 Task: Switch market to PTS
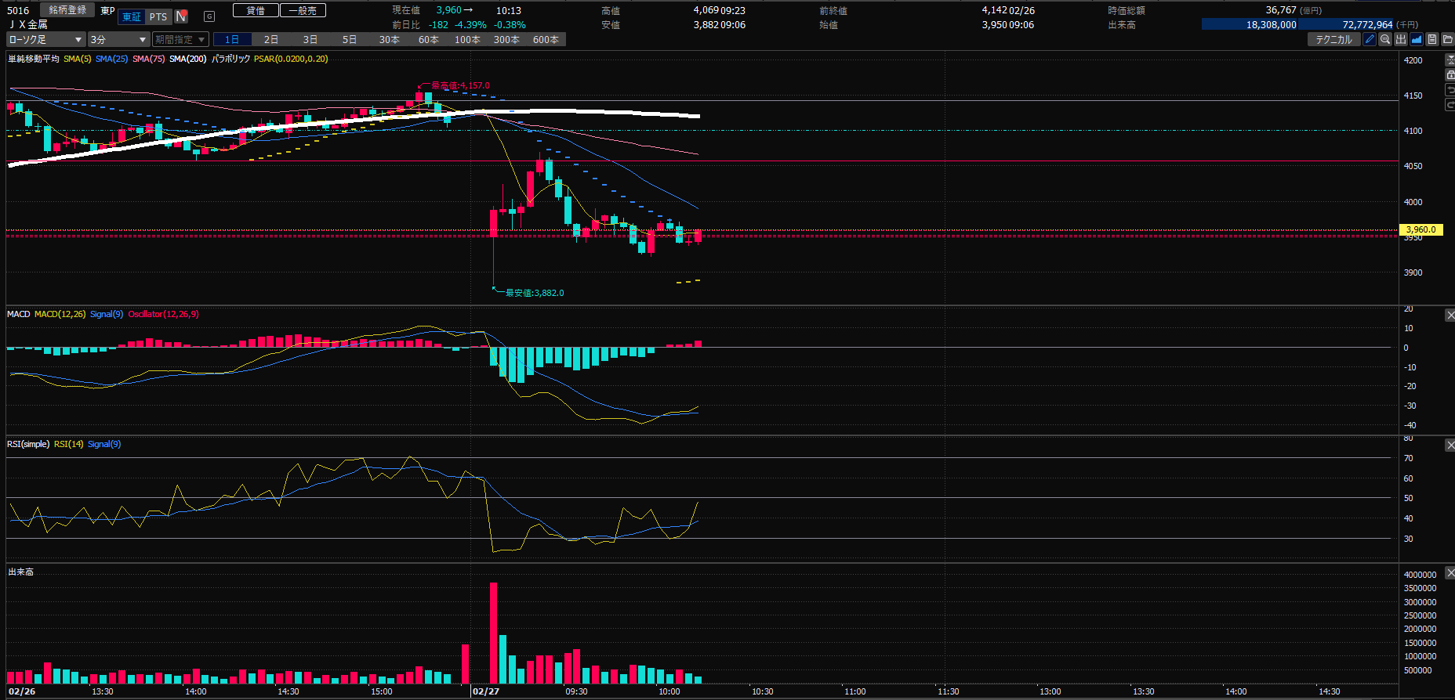(x=158, y=16)
